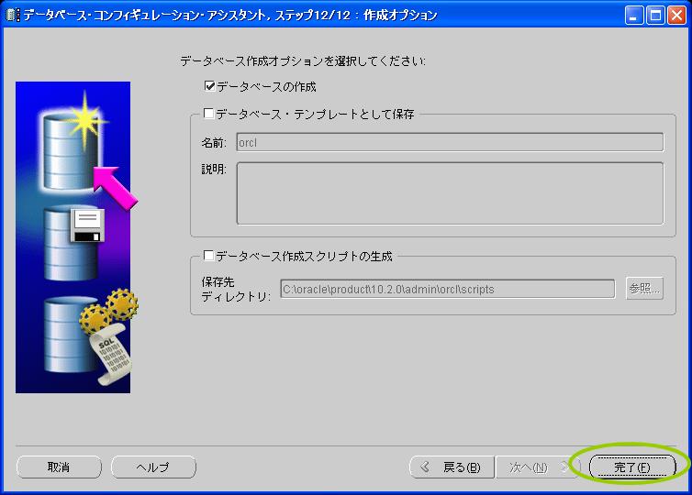Viewport: 692px width, 495px height.
Task: Click the 参照... browse button
Action: tap(644, 289)
